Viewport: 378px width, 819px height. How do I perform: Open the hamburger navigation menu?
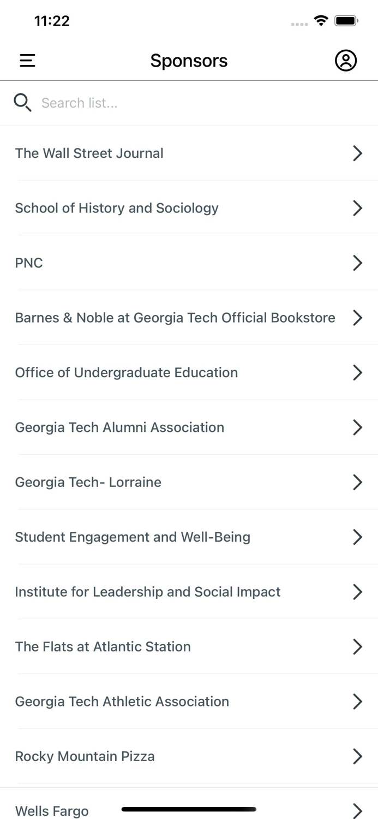coord(27,61)
